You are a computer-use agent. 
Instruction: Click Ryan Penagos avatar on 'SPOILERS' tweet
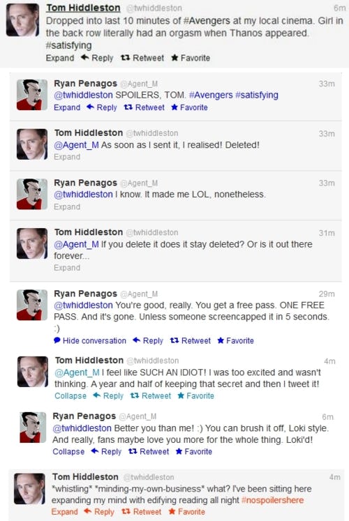click(x=32, y=95)
